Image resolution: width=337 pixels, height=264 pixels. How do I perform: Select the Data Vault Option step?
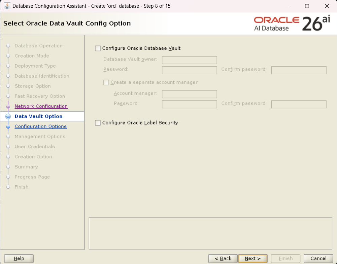(38, 116)
